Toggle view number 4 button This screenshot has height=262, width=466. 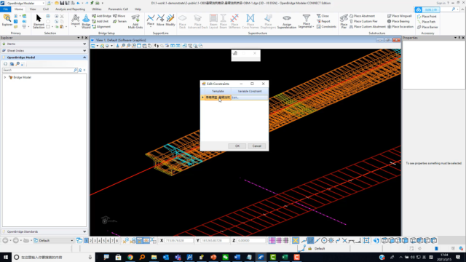[x=100, y=241]
